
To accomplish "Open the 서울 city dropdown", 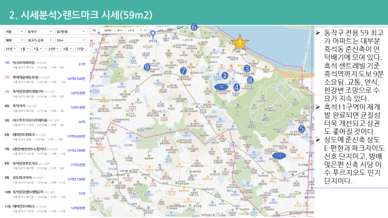I will [15, 31].
